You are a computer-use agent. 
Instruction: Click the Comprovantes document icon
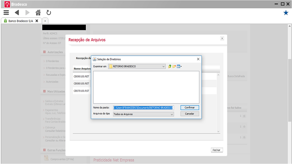pos(46,158)
